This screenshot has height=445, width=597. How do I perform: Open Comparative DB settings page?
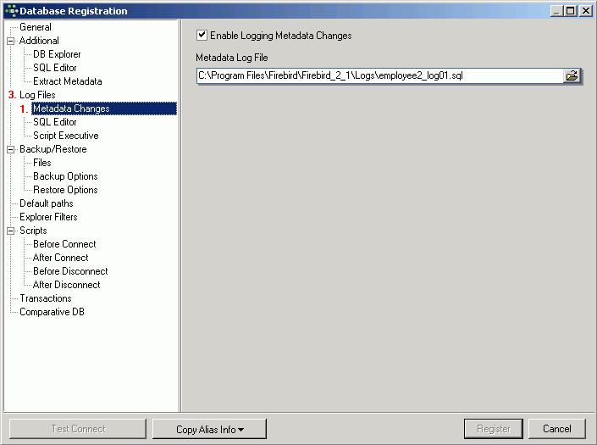pos(53,312)
